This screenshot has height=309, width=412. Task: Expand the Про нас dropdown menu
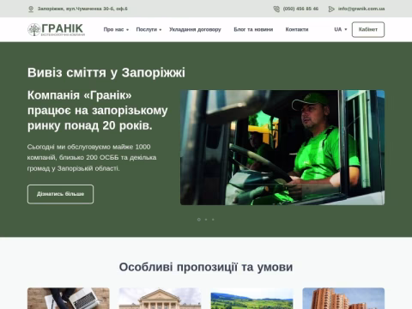(x=116, y=29)
